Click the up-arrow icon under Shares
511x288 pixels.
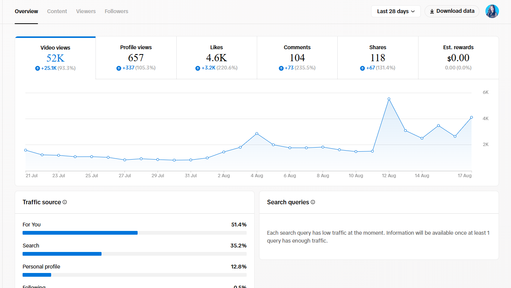pos(362,68)
